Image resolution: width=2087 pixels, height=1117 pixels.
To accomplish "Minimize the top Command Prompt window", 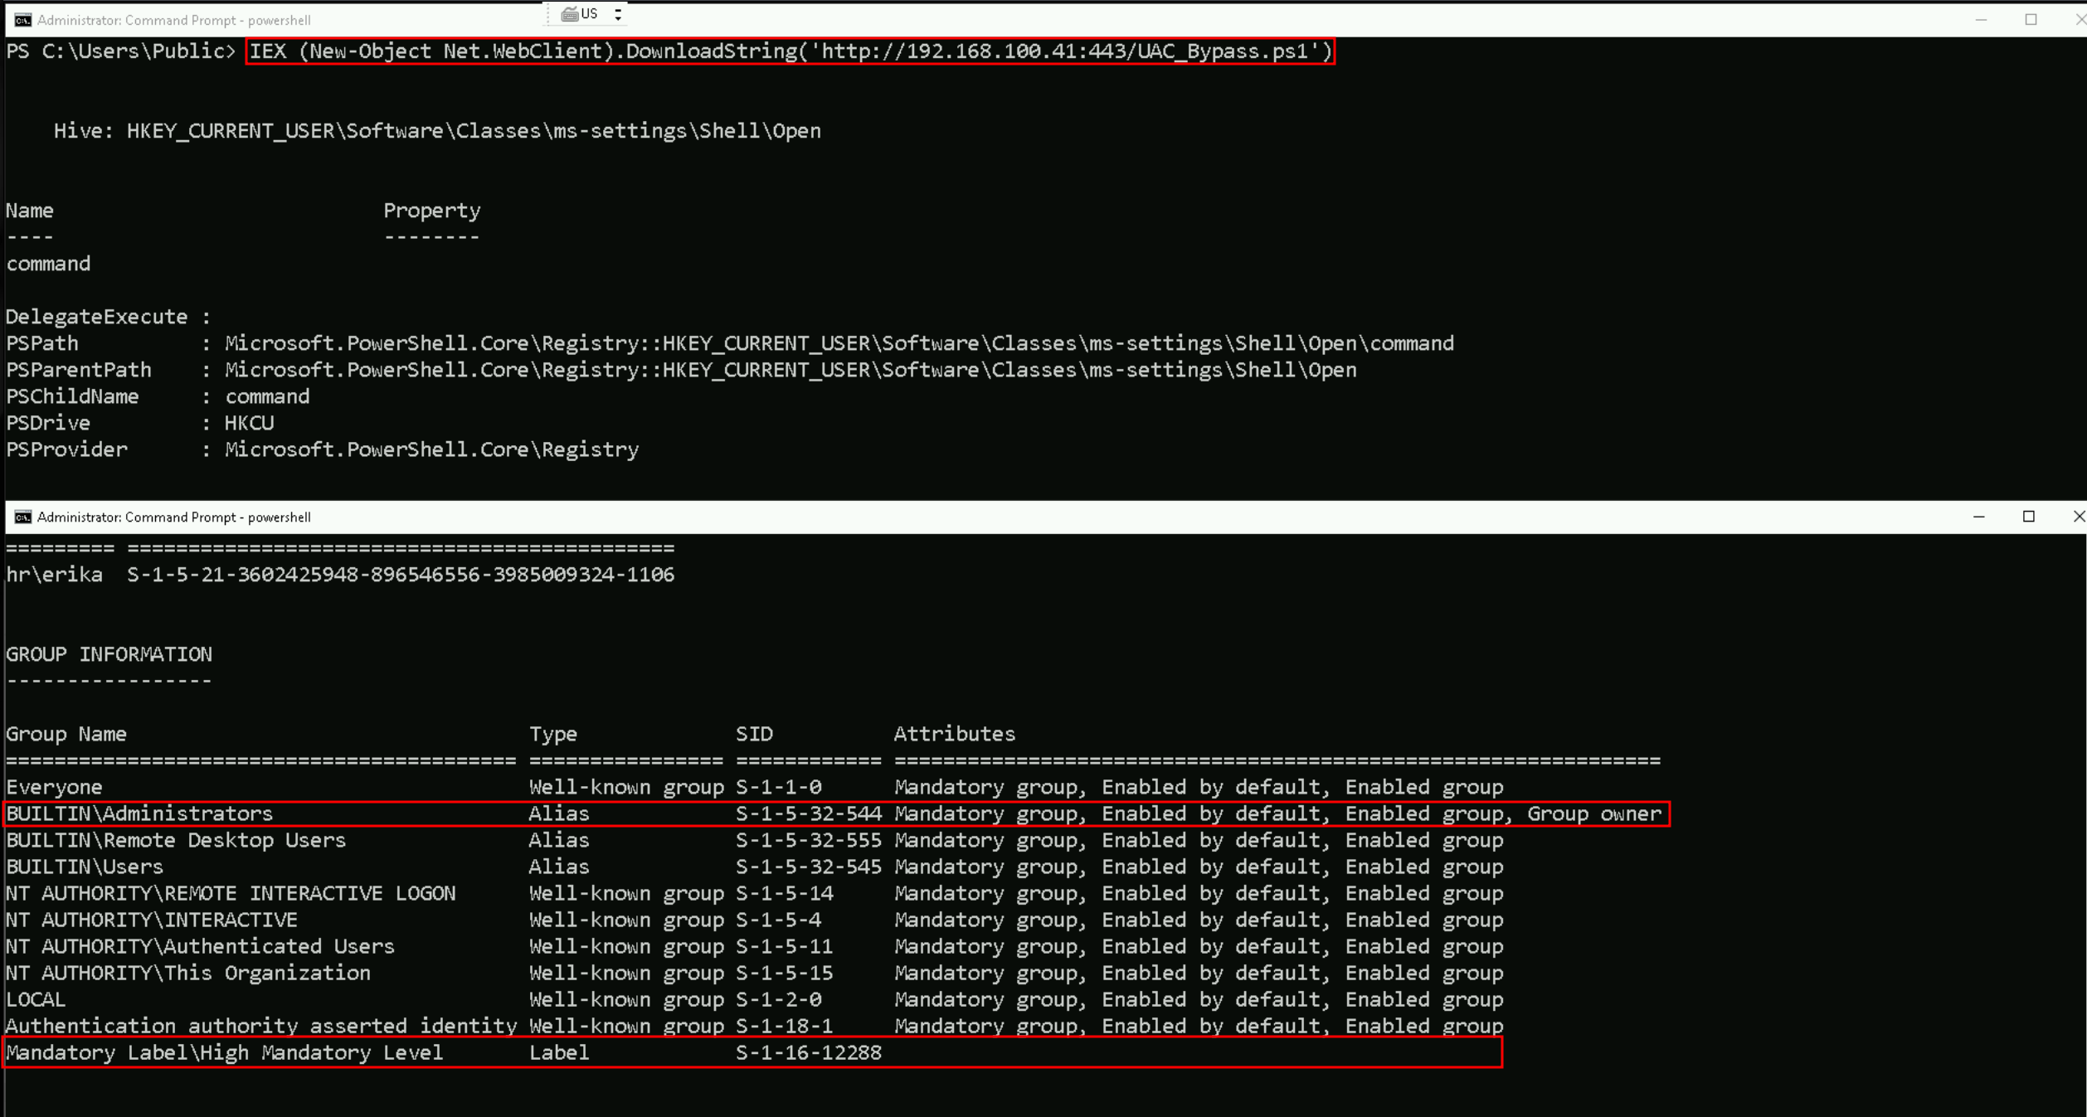I will coord(1981,20).
